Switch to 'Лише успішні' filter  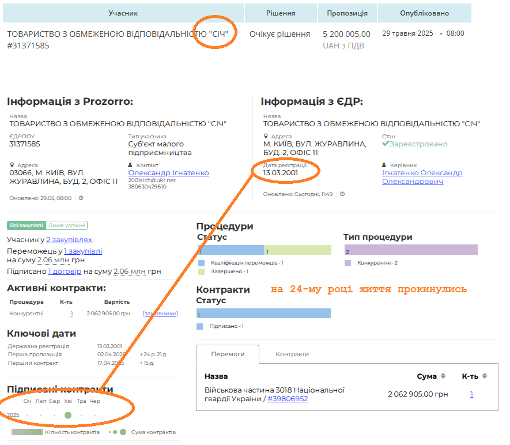[67, 225]
